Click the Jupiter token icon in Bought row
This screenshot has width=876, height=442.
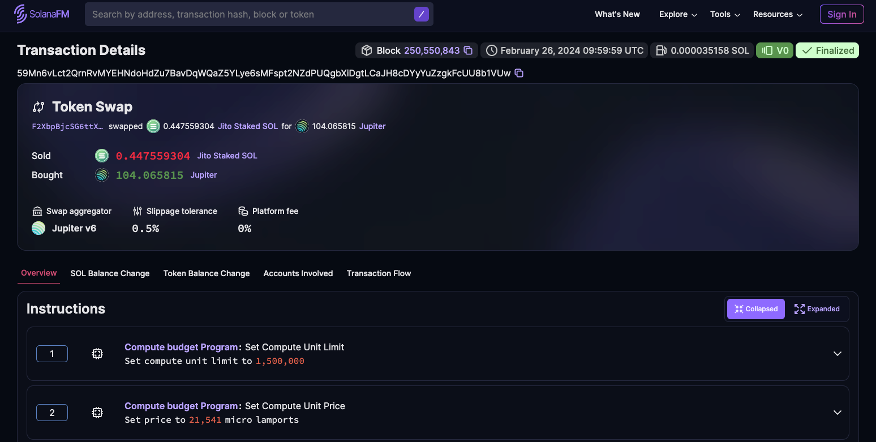click(x=101, y=175)
